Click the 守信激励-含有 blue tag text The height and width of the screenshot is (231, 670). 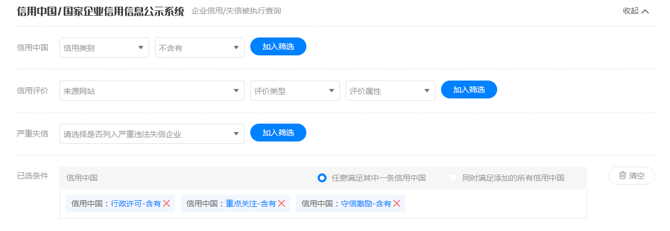pyautogui.click(x=366, y=204)
